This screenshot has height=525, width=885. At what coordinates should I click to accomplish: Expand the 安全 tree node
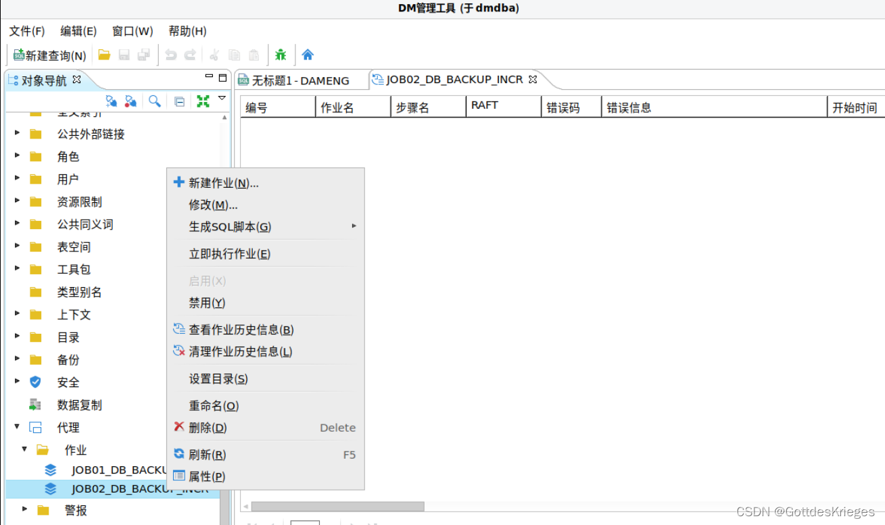pyautogui.click(x=17, y=382)
